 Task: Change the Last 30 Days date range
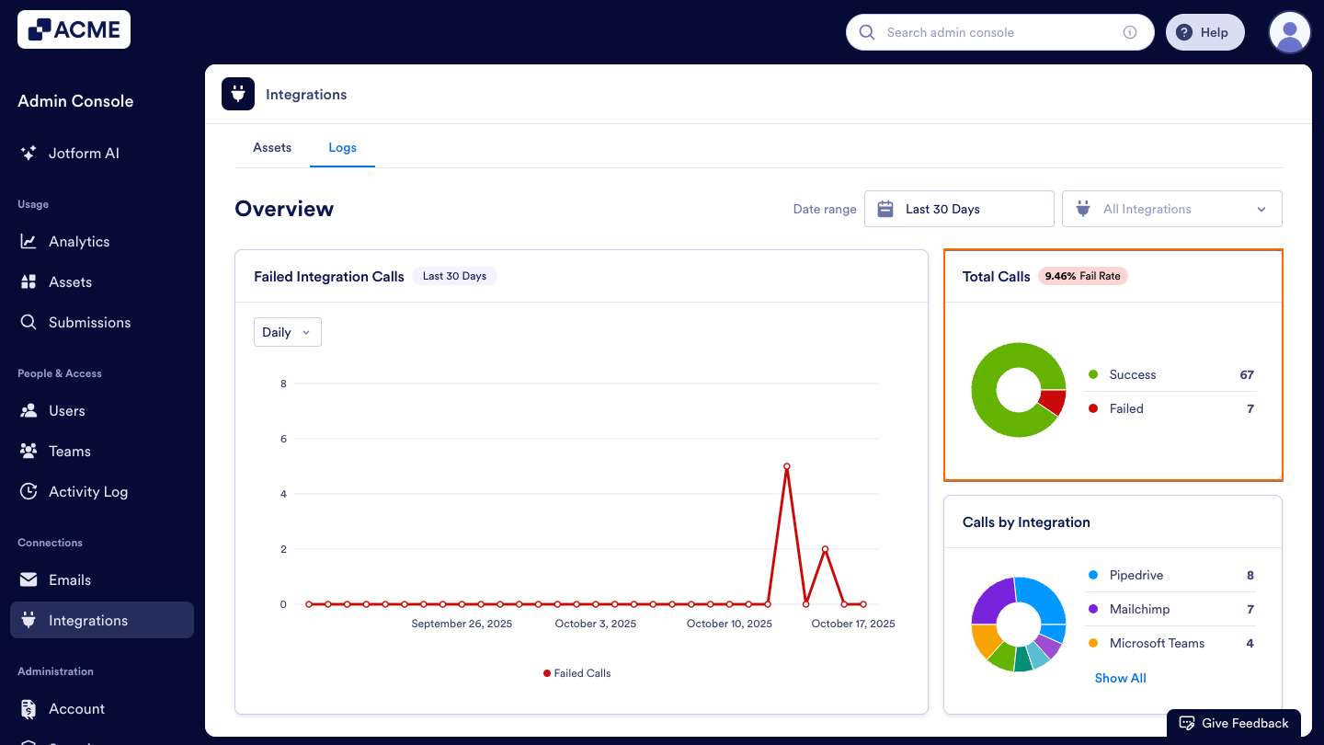click(x=959, y=209)
